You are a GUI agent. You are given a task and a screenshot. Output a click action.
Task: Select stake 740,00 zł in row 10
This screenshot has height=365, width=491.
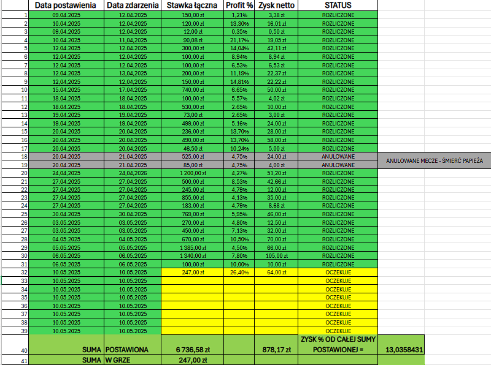coord(192,89)
